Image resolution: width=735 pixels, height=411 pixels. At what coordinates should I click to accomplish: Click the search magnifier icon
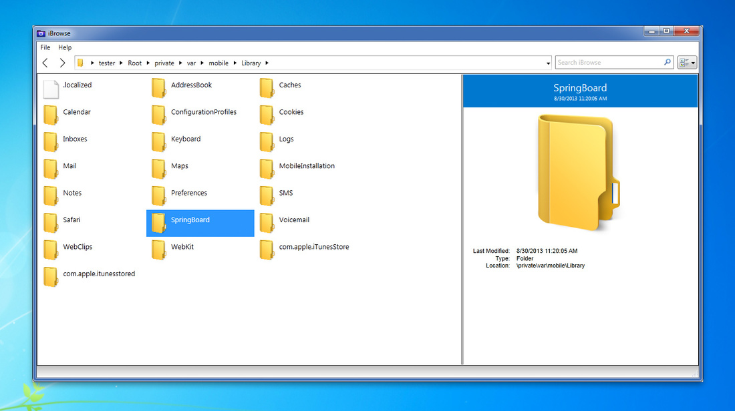coord(667,62)
